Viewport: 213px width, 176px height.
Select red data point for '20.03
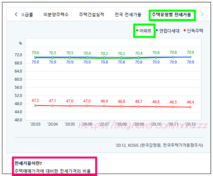35,105
